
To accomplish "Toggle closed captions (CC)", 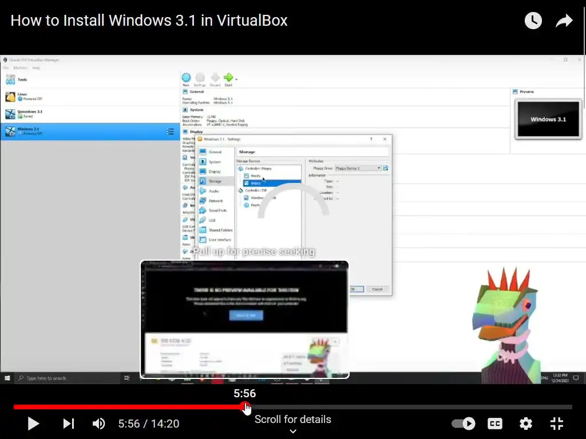I will pyautogui.click(x=495, y=424).
